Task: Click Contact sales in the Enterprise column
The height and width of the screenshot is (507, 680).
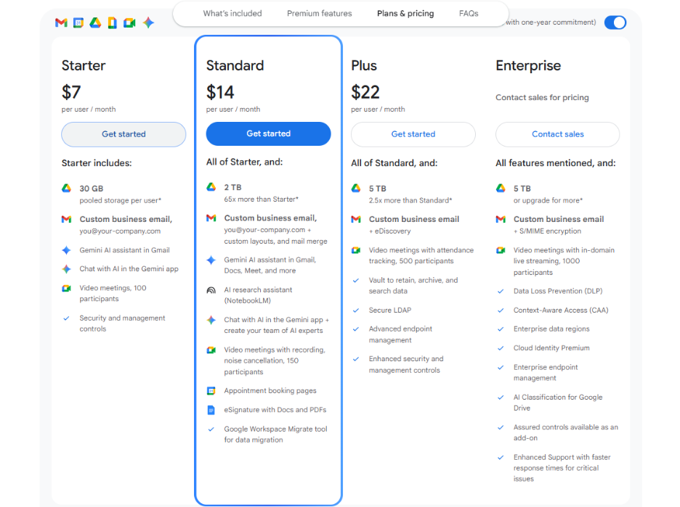Action: (557, 134)
